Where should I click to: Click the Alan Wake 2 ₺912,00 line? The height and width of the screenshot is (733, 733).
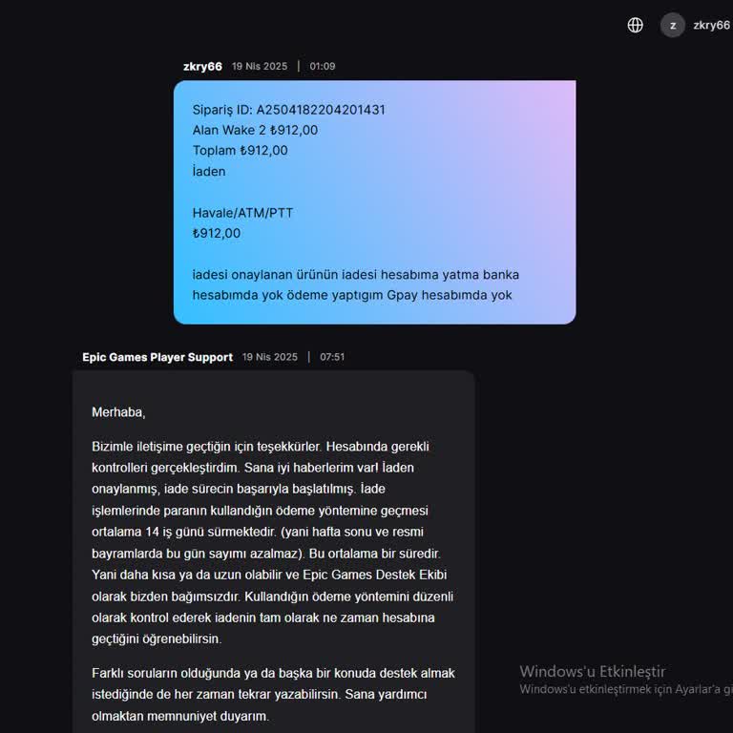[255, 130]
